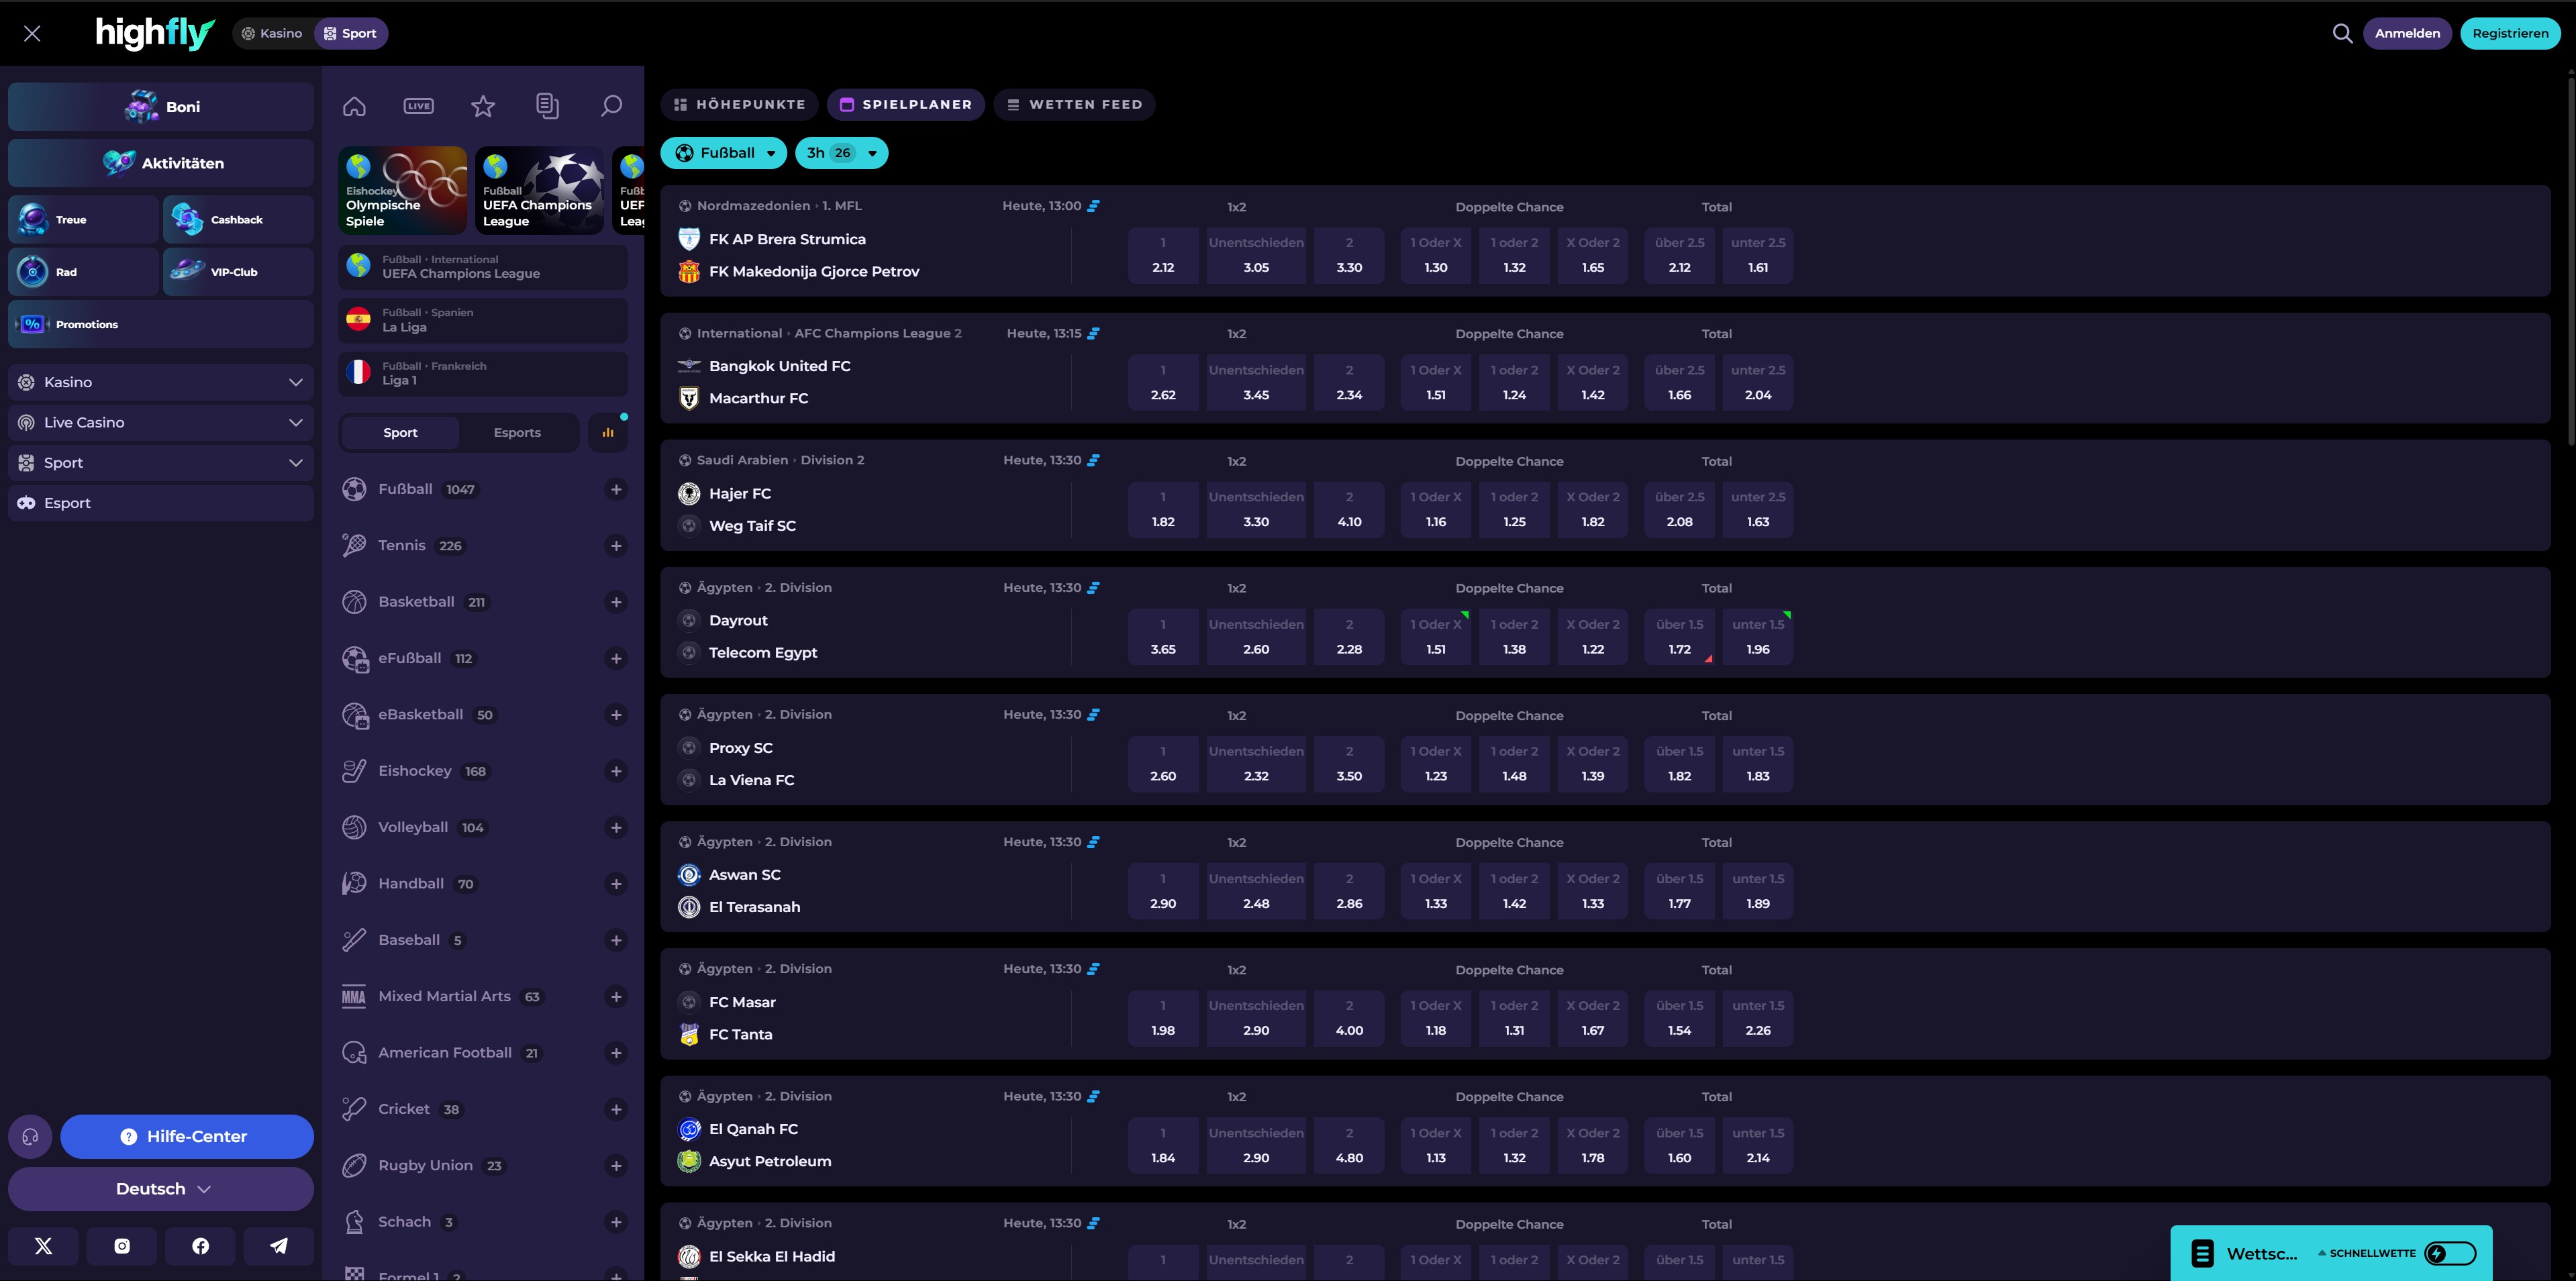Click the site-wide search icon top right
The image size is (2576, 1281).
2343,33
